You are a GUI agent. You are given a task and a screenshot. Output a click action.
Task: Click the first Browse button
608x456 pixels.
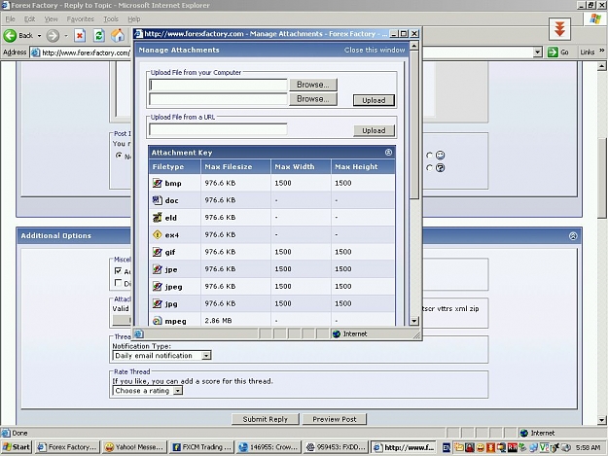(x=313, y=85)
